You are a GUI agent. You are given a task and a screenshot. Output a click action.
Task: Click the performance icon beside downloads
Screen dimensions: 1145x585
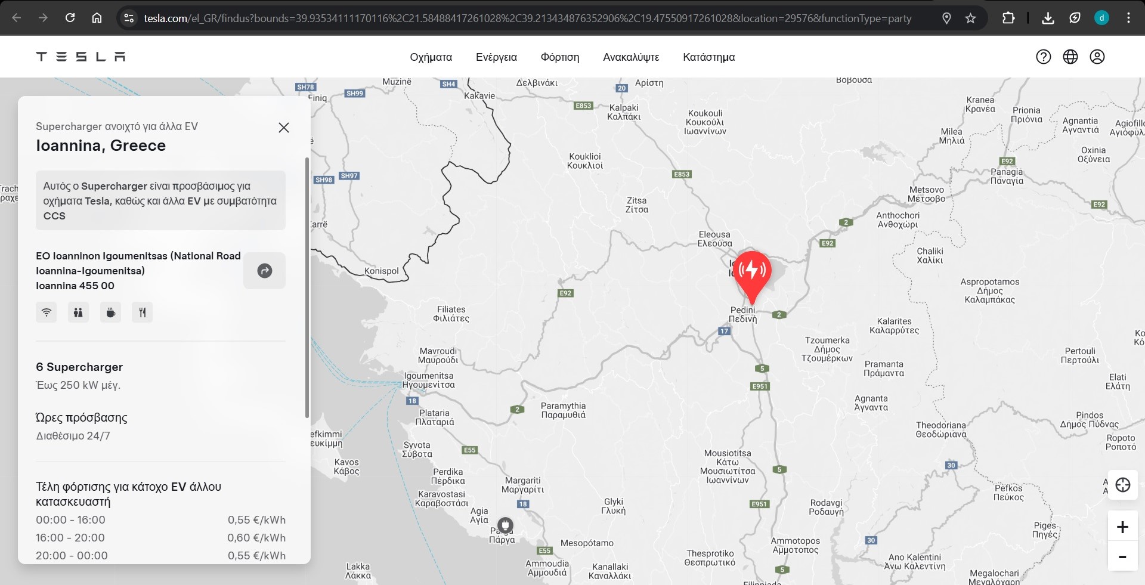point(1075,18)
